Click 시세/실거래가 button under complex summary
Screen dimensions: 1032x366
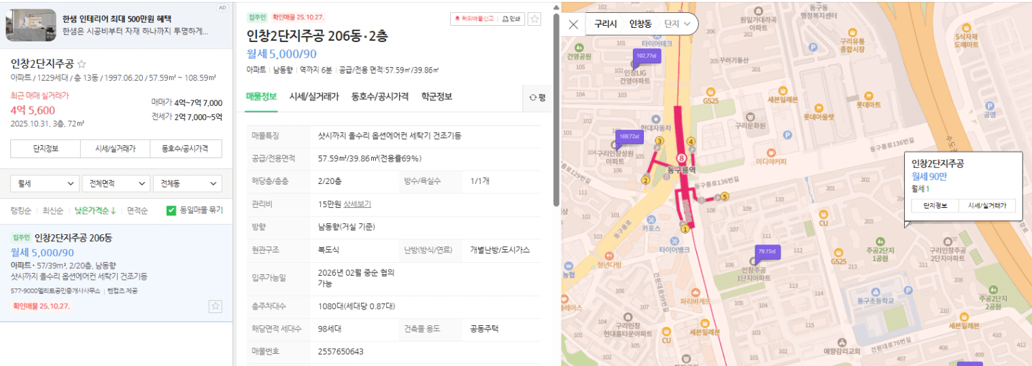pos(115,148)
